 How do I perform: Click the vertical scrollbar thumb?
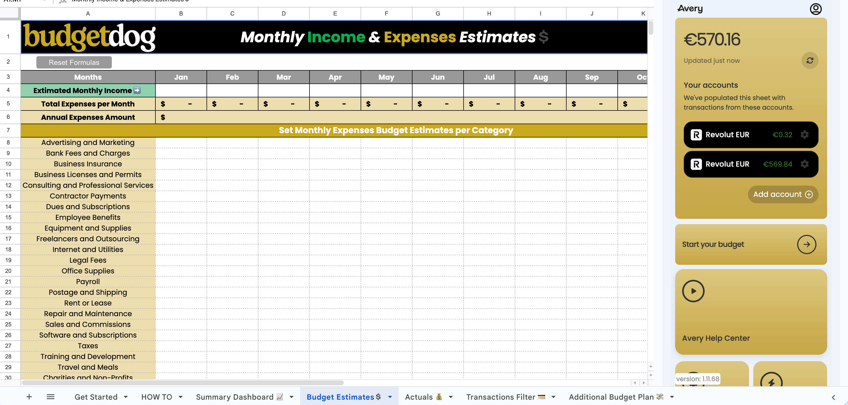pos(651,28)
